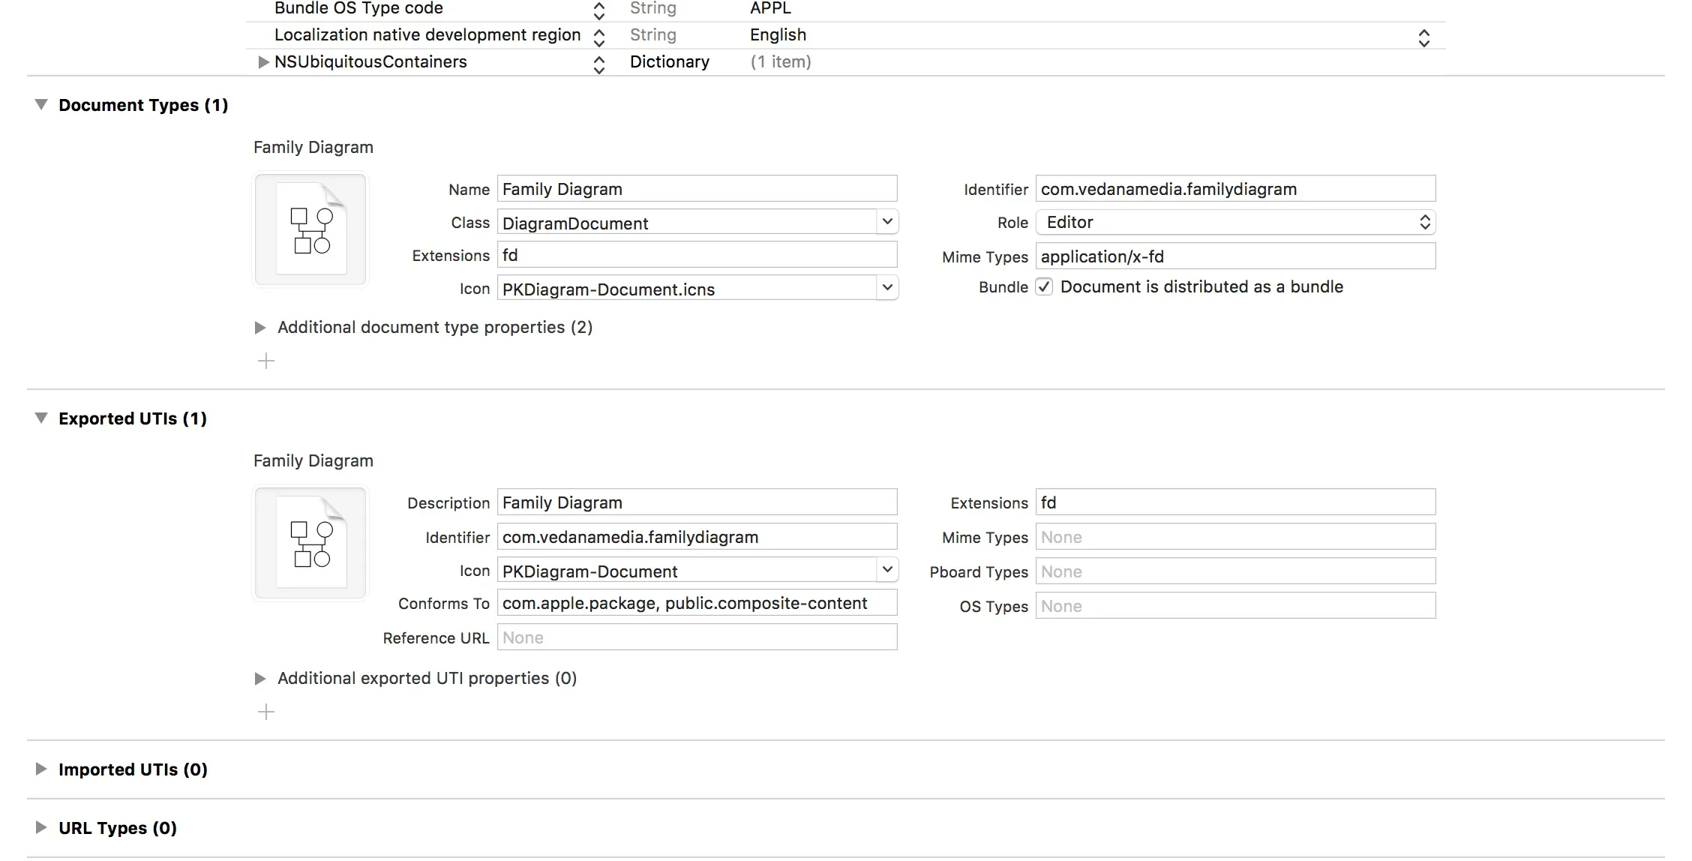
Task: Expand the URL Types section
Action: pyautogui.click(x=41, y=828)
